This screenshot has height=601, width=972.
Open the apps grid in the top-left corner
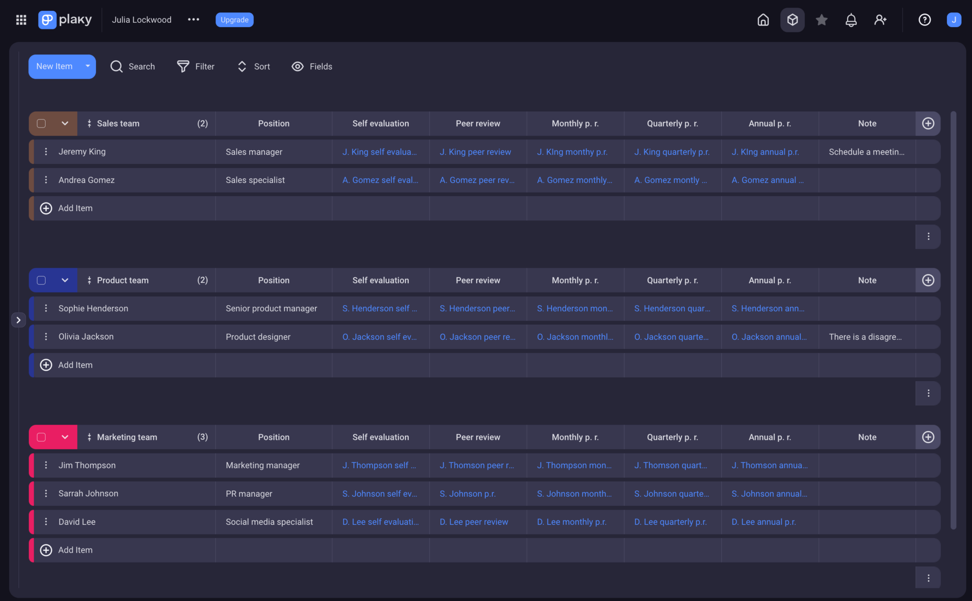21,19
